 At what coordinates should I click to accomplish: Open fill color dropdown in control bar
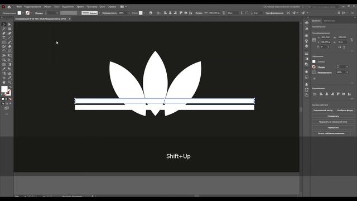(x=23, y=13)
